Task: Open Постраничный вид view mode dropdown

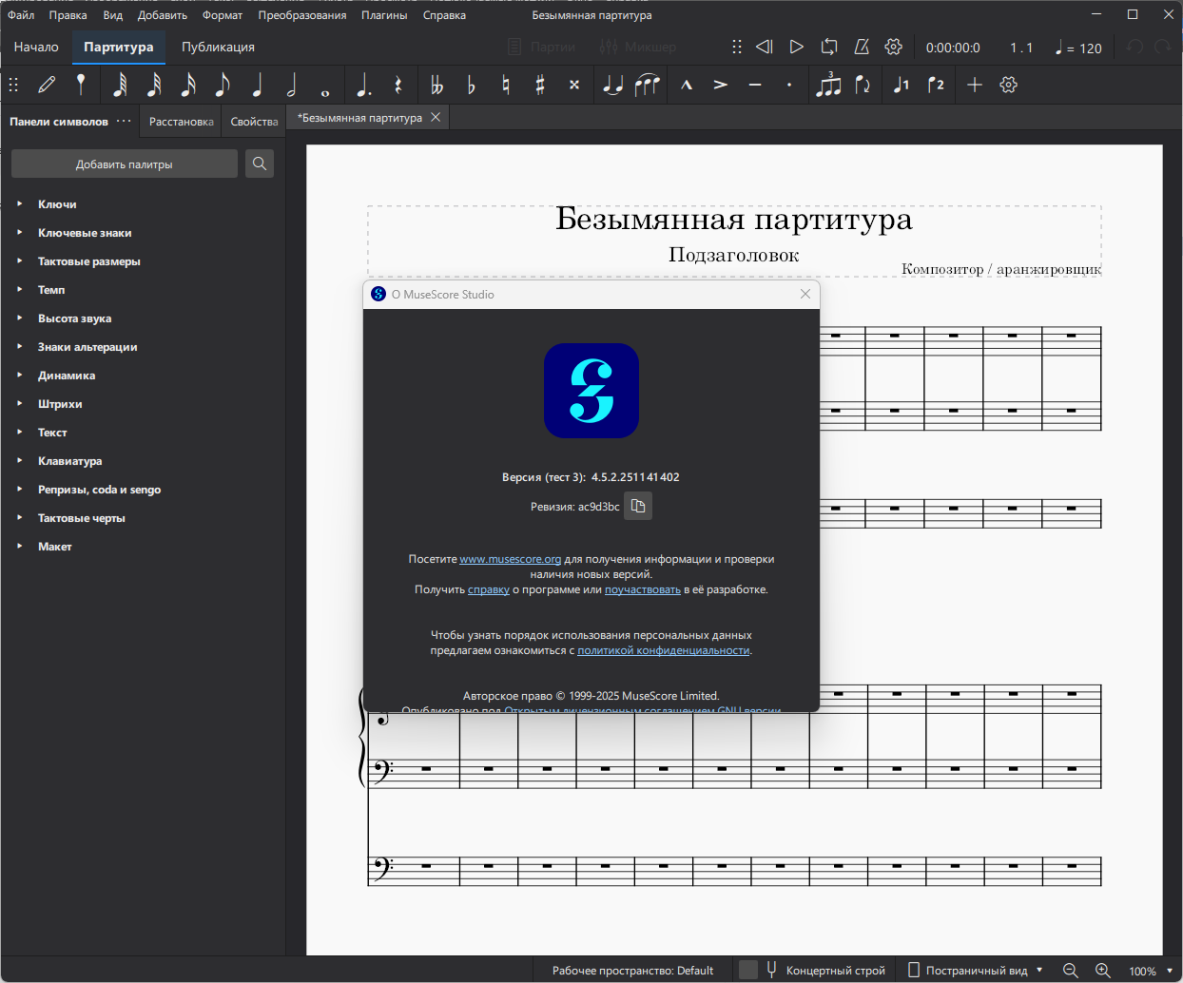Action: pyautogui.click(x=976, y=970)
